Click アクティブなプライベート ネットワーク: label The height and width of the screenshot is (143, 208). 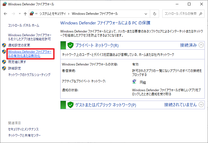(84, 81)
